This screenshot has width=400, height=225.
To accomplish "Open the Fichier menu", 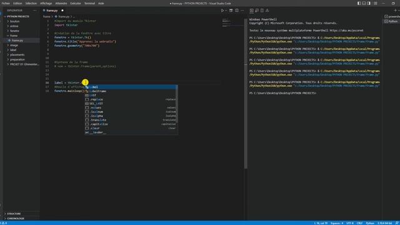I will [x=6, y=3].
